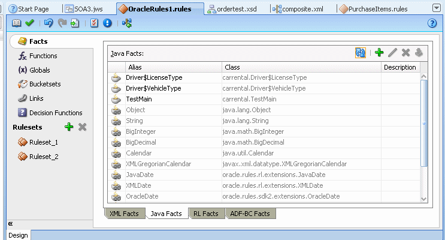Open the tab list dropdown arrow
The width and height of the screenshot is (445, 240).
pyautogui.click(x=437, y=8)
